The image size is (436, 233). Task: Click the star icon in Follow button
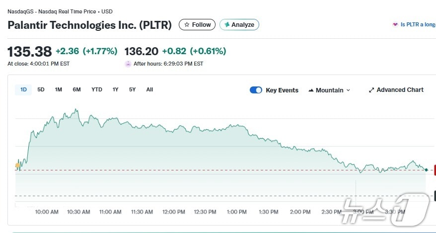(187, 24)
